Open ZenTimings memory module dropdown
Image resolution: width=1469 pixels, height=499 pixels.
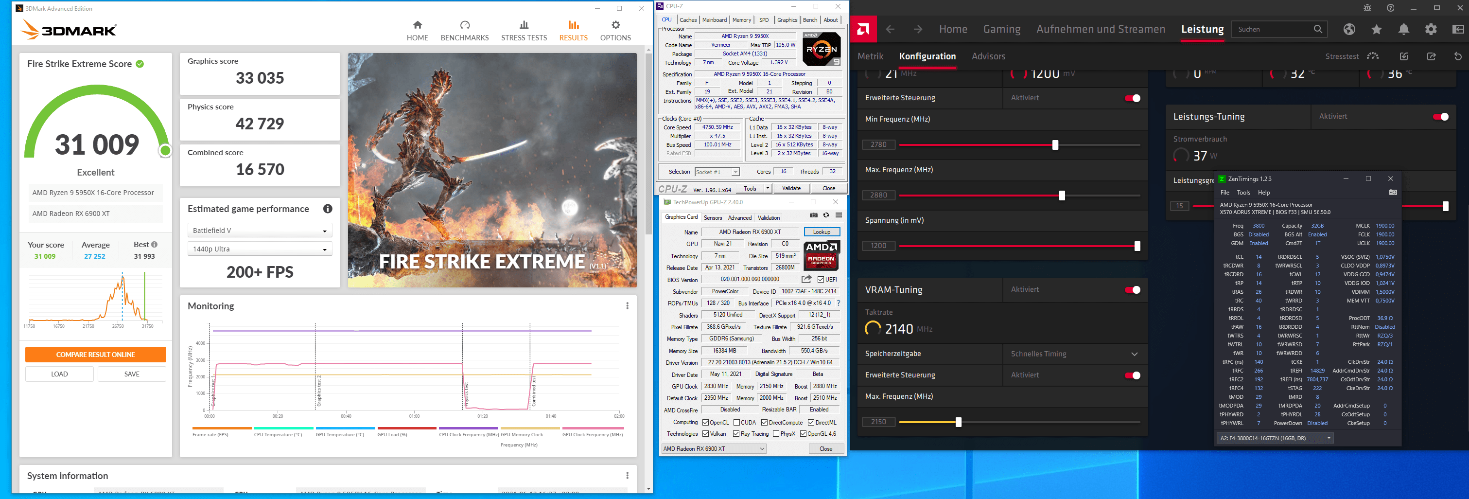(1275, 438)
